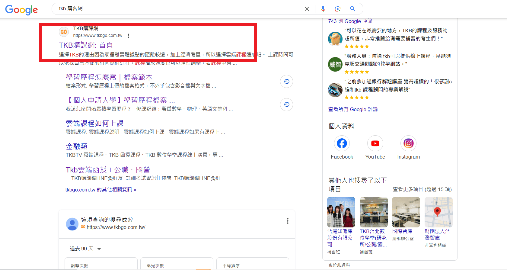Click the GO favicon of TKB購課網 result
507x270 pixels.
pos(64,32)
